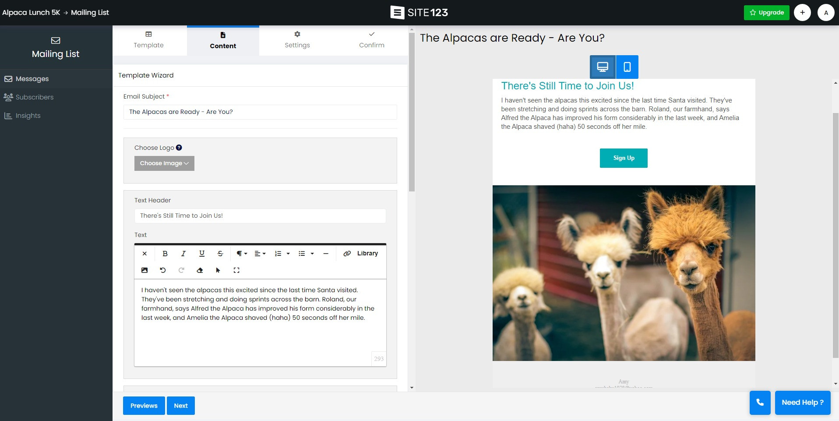Redo edit in text editor
The height and width of the screenshot is (421, 839).
(181, 270)
